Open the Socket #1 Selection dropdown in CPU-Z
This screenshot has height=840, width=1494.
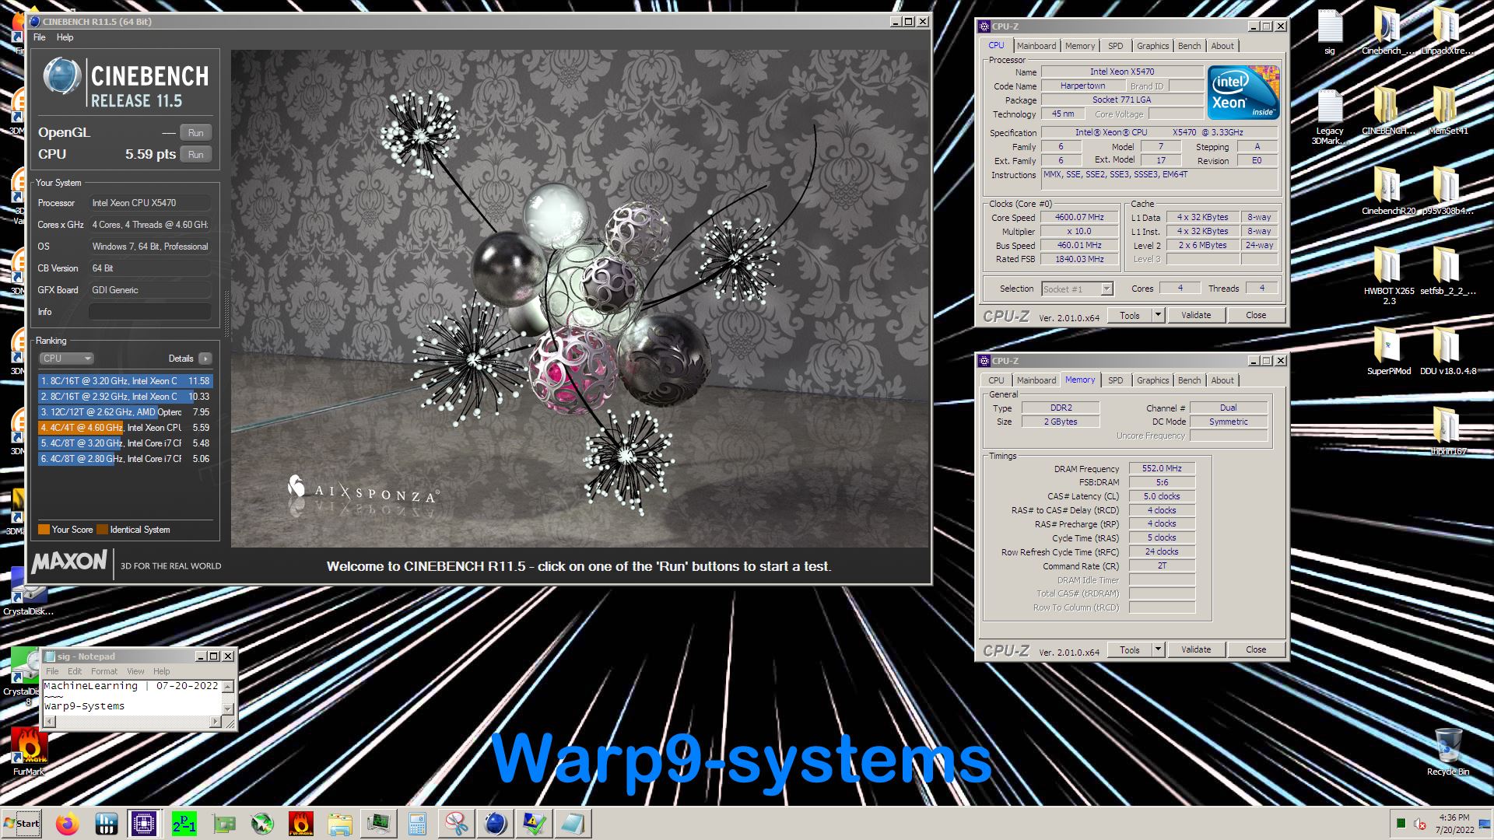click(1078, 289)
